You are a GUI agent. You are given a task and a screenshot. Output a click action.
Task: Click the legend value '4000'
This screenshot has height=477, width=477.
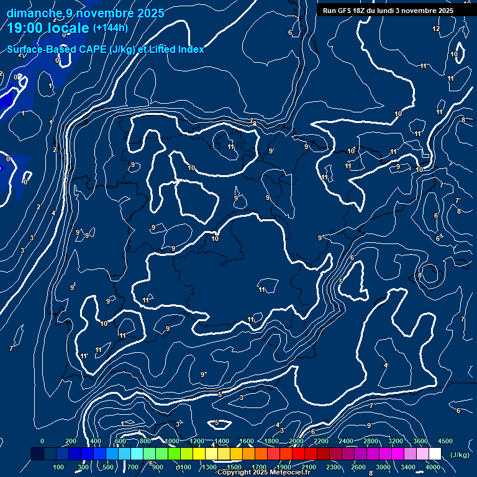pyautogui.click(x=432, y=467)
